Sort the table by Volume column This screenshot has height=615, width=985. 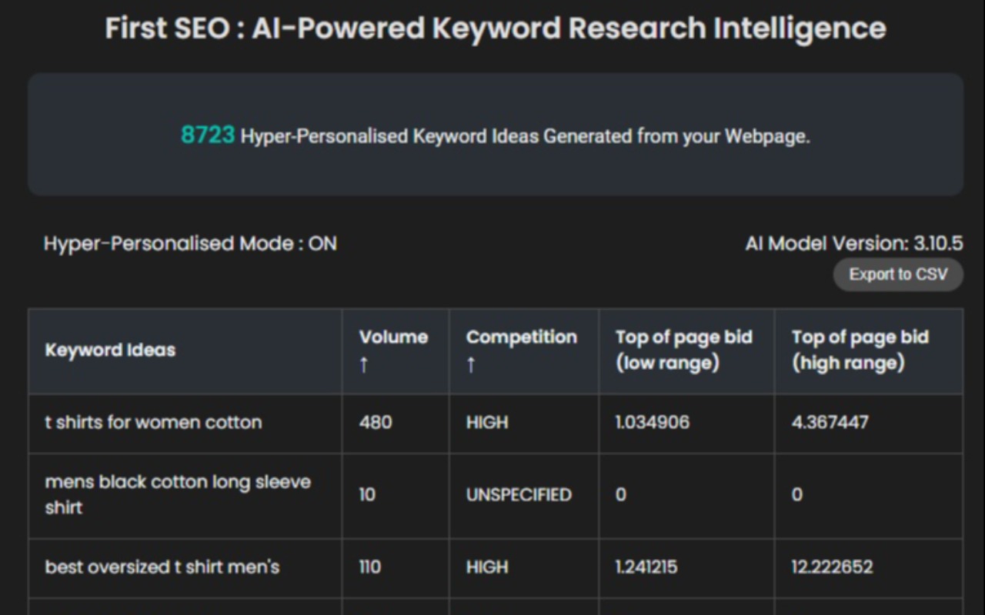393,337
